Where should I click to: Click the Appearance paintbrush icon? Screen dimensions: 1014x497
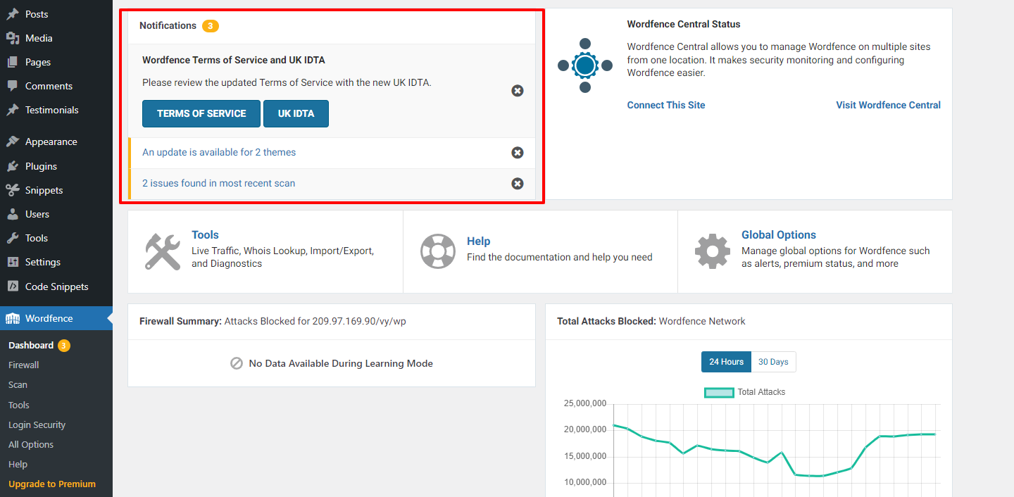coord(13,141)
